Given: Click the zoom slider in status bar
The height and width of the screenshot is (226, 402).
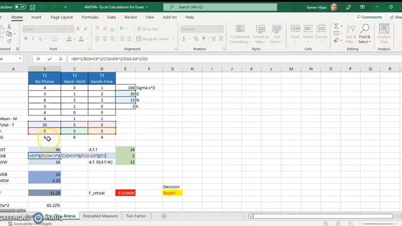Looking at the screenshot, I should (x=378, y=224).
